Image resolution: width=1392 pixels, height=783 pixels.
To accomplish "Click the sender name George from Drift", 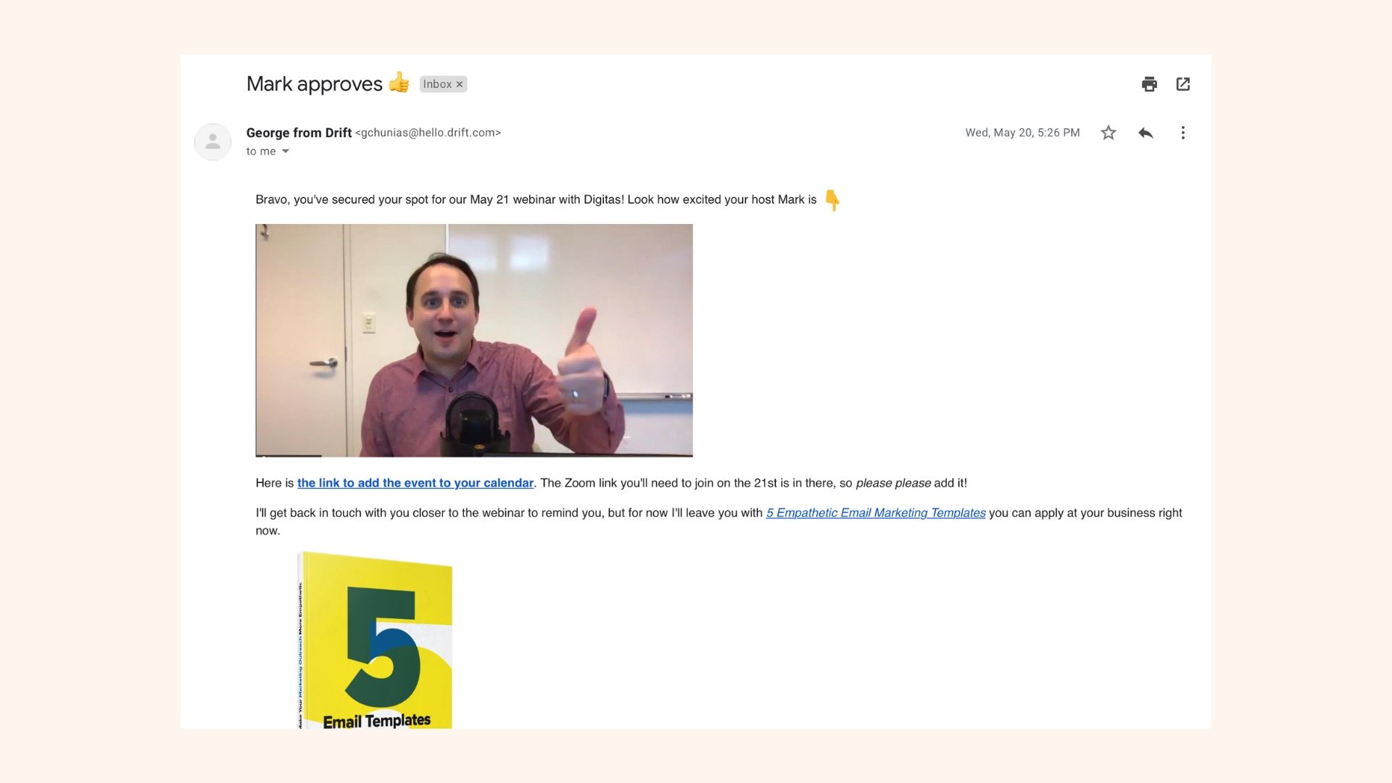I will click(x=299, y=133).
